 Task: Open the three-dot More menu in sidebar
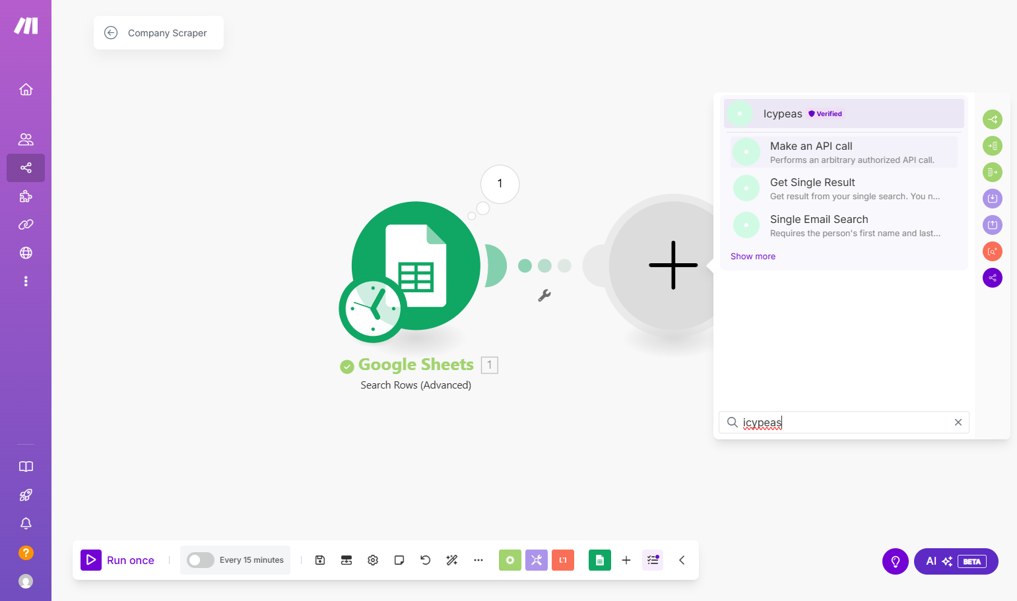tap(26, 281)
